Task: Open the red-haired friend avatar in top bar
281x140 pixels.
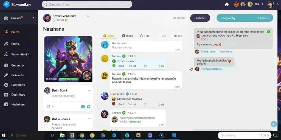Action: click(x=236, y=4)
